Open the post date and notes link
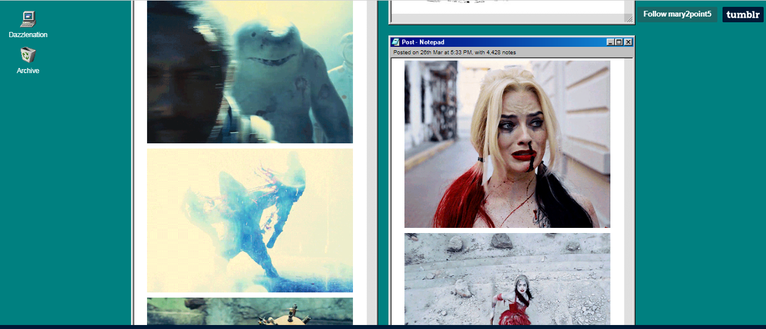Viewport: 766px width, 329px height. (455, 53)
